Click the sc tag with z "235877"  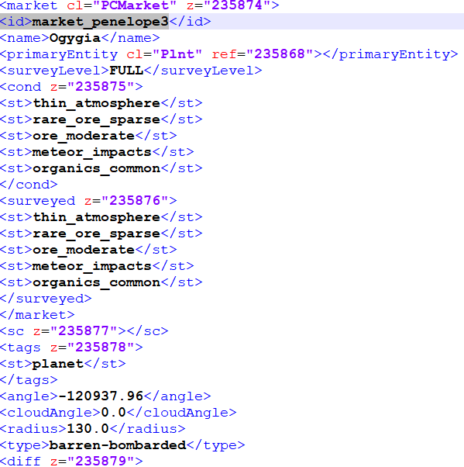click(x=84, y=331)
